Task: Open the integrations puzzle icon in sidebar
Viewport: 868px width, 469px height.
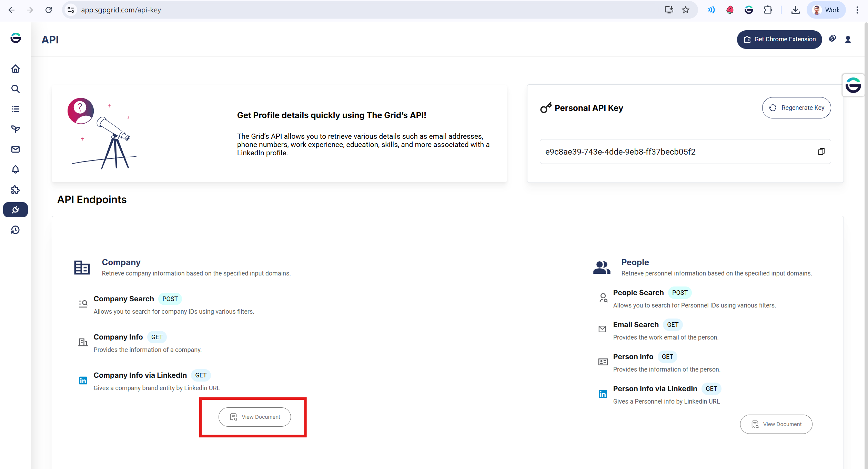Action: (16, 190)
